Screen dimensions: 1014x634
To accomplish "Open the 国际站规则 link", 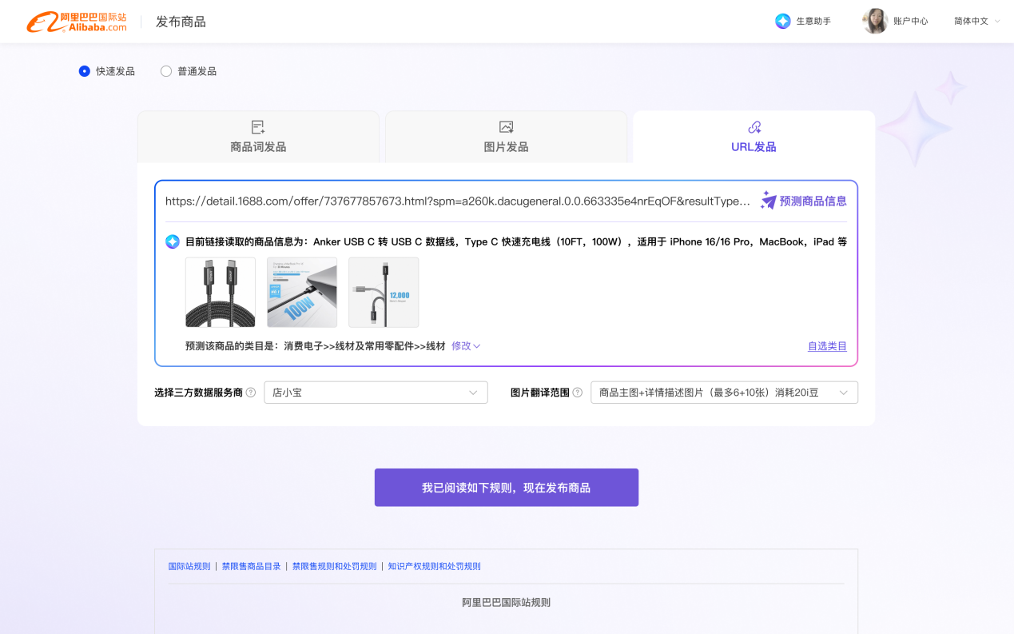I will coord(189,566).
